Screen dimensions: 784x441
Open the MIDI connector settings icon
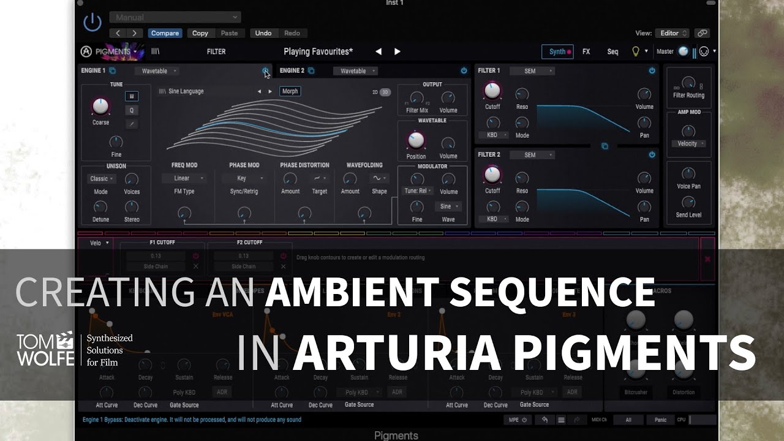tap(704, 51)
